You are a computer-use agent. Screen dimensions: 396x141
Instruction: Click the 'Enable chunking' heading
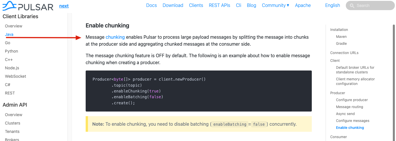(107, 25)
